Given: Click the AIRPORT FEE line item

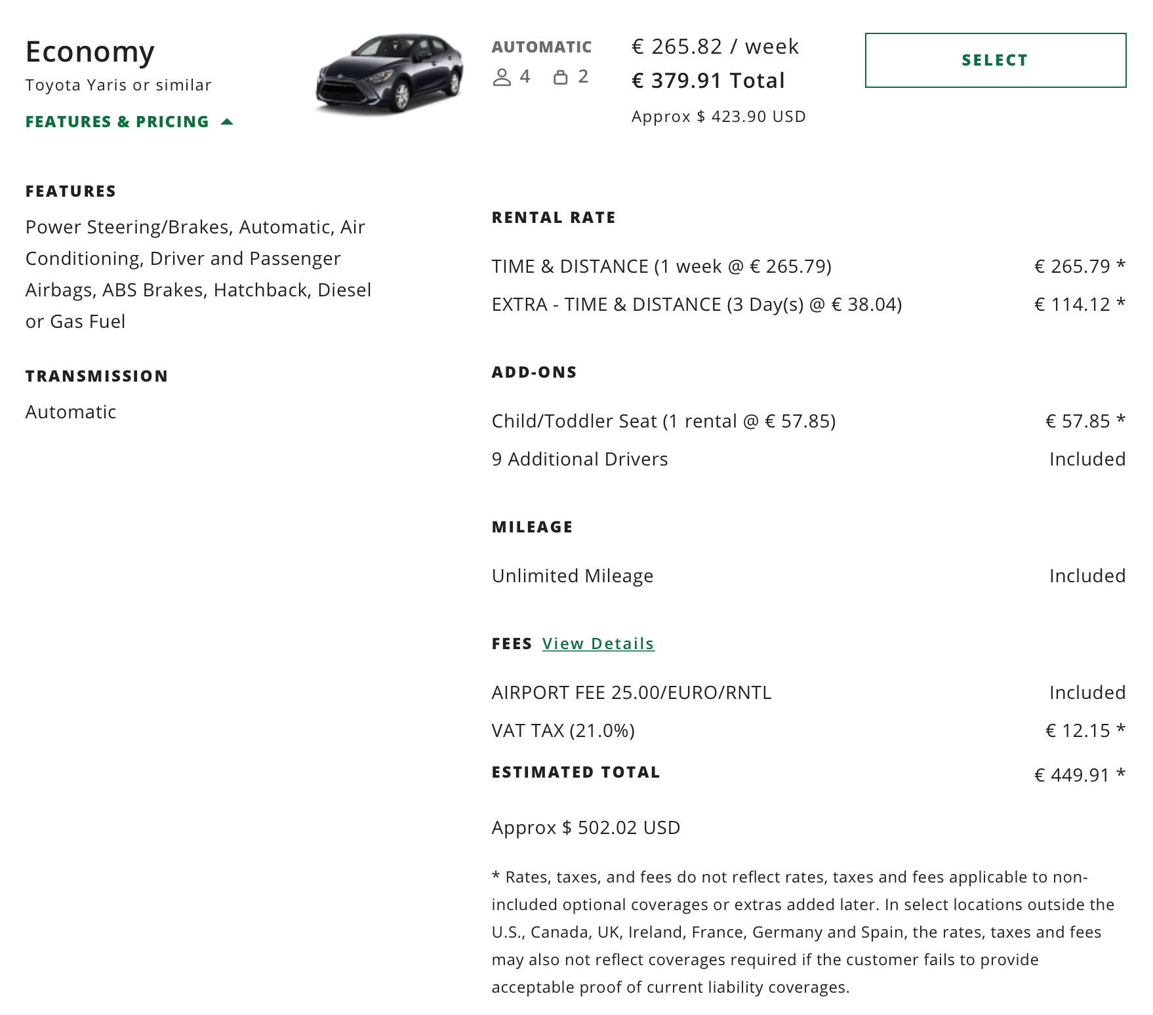Looking at the screenshot, I should (632, 692).
